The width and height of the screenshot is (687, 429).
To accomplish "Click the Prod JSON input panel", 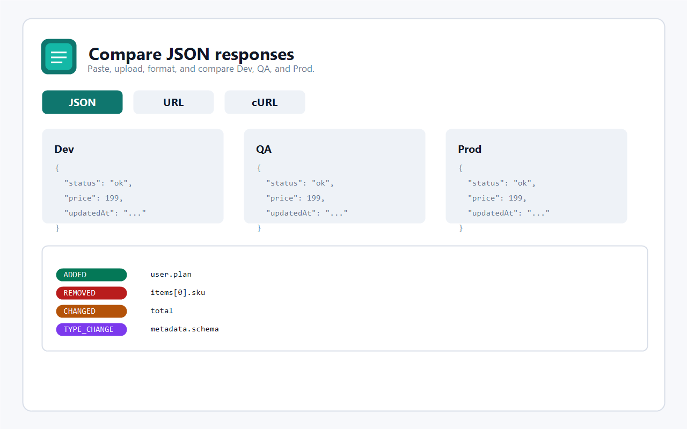I will tap(536, 176).
